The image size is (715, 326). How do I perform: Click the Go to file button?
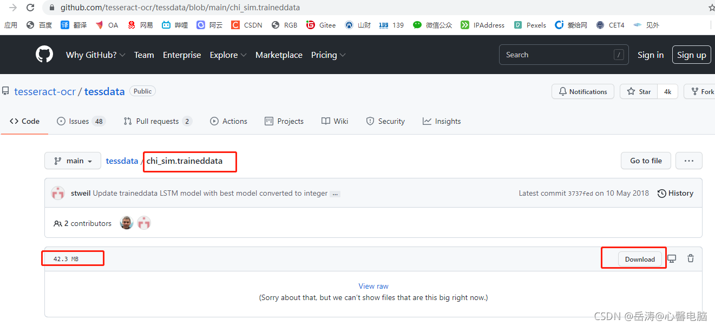[x=646, y=161]
